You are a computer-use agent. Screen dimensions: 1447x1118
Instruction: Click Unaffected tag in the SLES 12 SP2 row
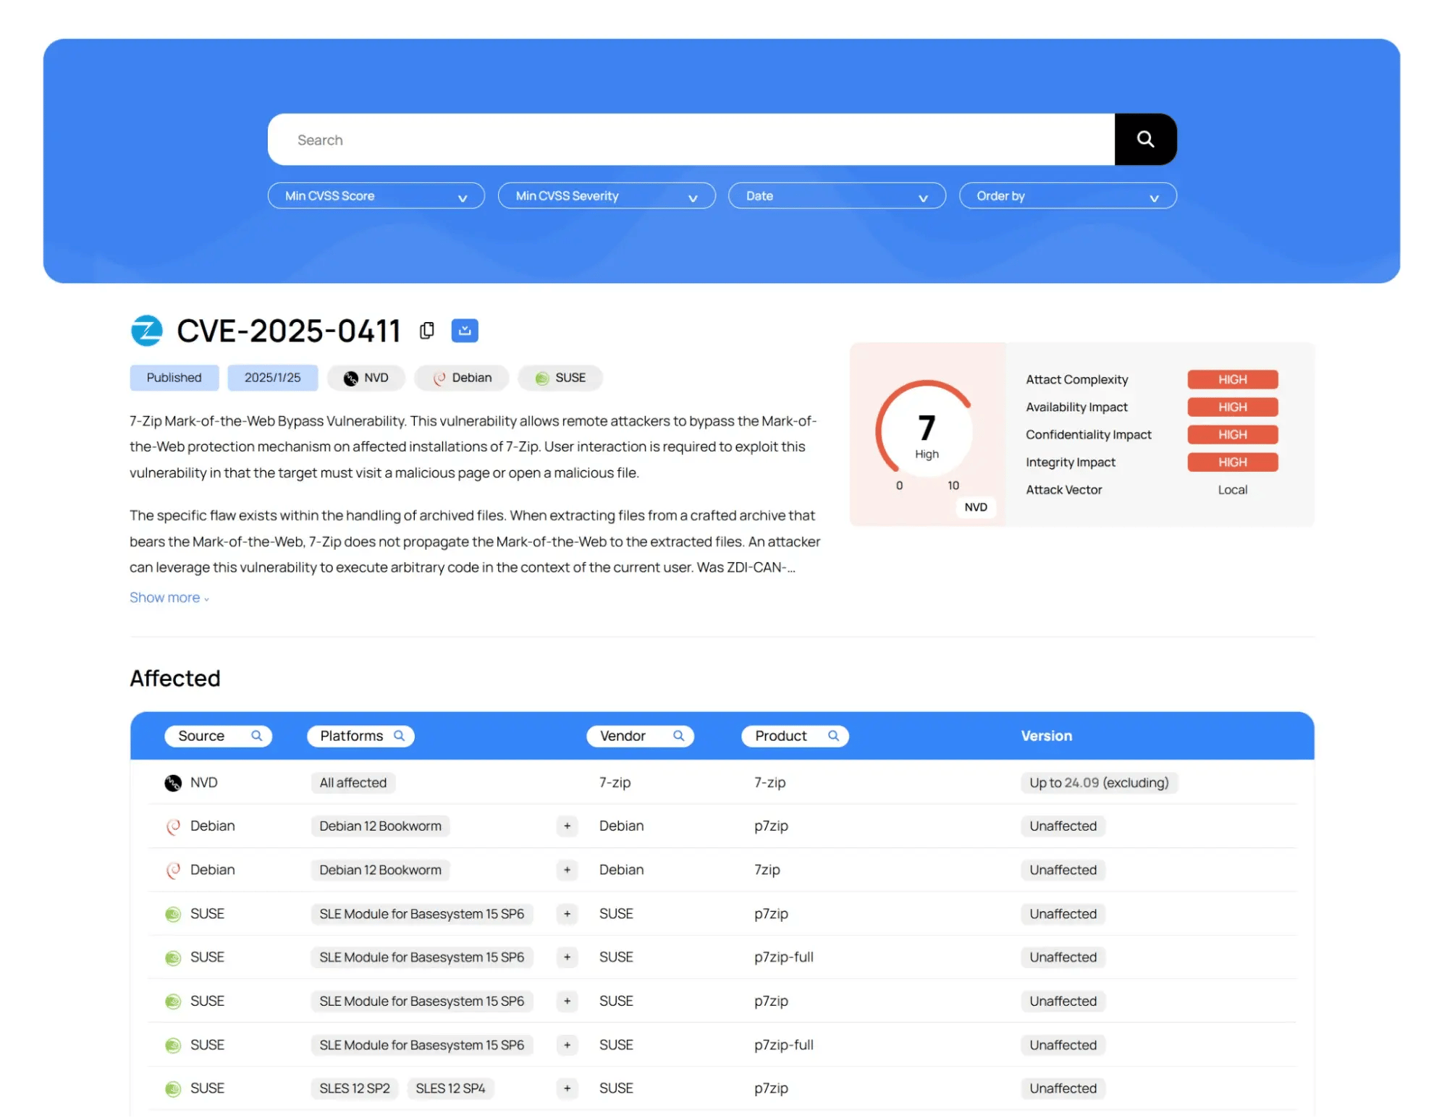(1063, 1088)
